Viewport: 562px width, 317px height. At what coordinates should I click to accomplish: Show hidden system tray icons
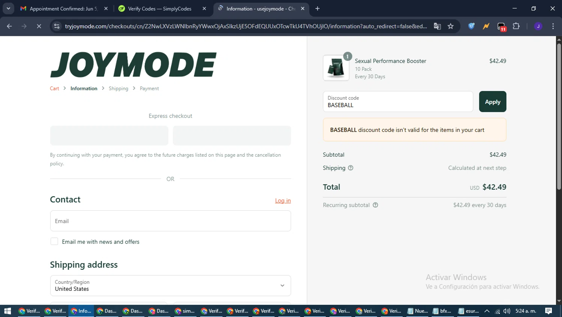[487, 311]
